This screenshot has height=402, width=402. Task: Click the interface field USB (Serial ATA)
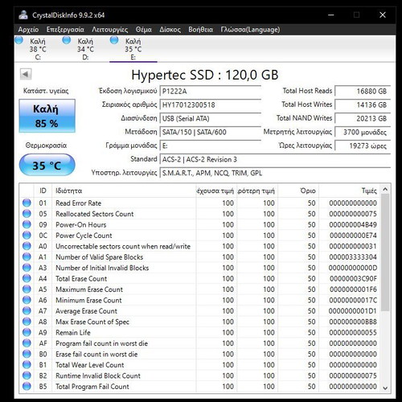[211, 118]
